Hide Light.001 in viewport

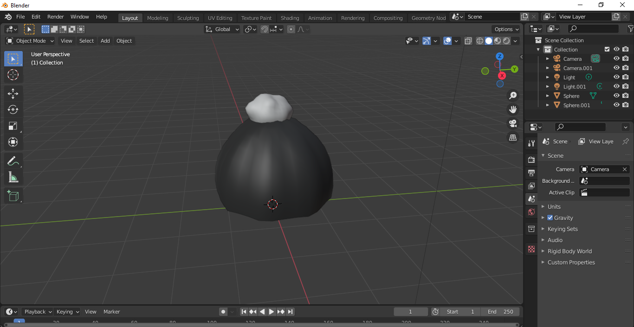pos(616,87)
